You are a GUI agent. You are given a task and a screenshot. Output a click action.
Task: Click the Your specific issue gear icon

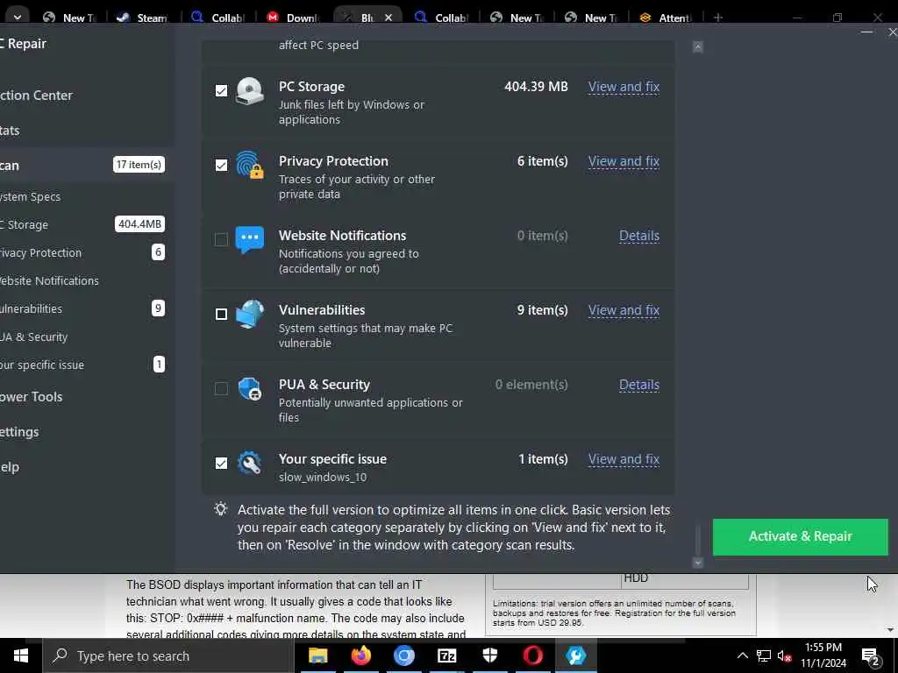click(250, 463)
